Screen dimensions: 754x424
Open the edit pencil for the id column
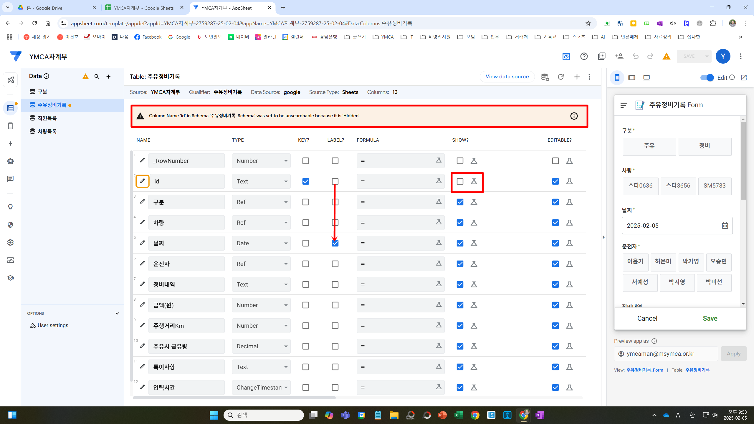point(142,181)
